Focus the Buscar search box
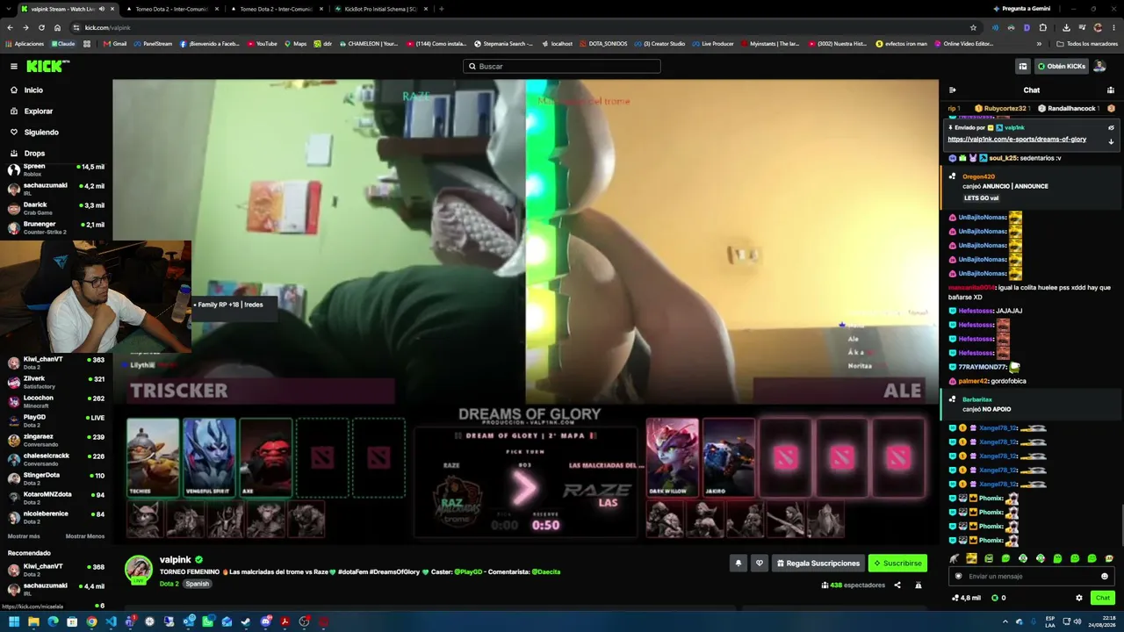Image resolution: width=1124 pixels, height=632 pixels. (562, 67)
